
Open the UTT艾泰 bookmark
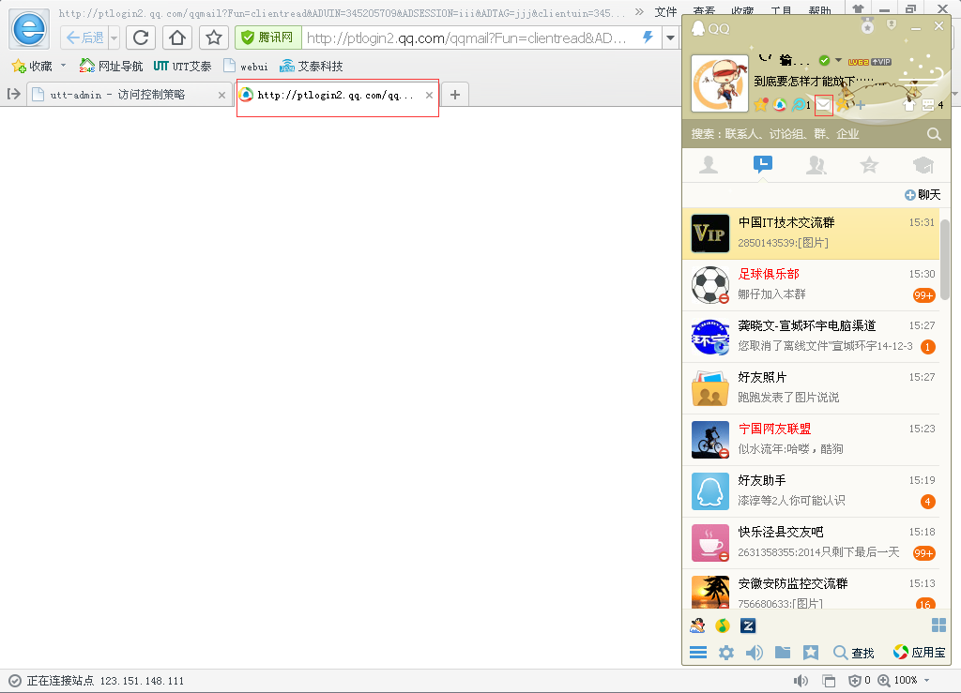pyautogui.click(x=183, y=67)
